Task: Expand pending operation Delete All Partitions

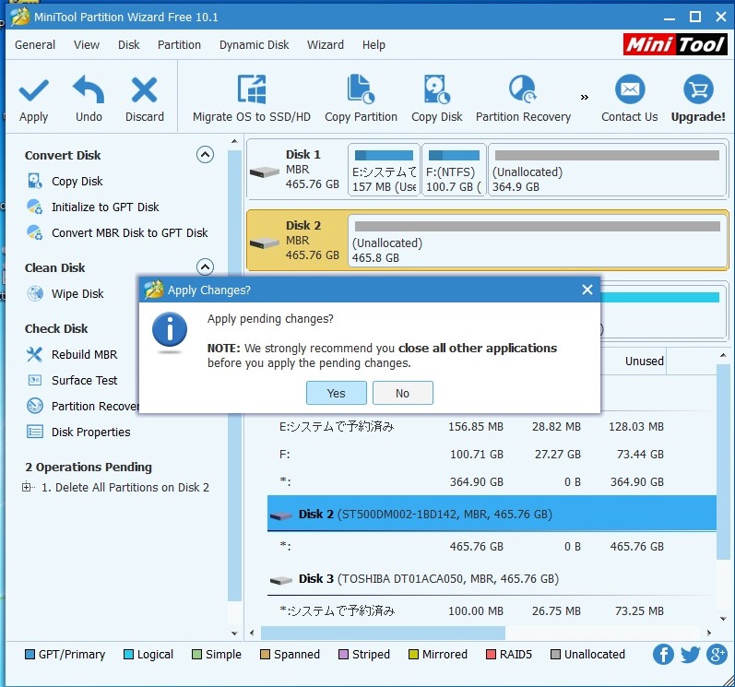Action: pos(27,488)
